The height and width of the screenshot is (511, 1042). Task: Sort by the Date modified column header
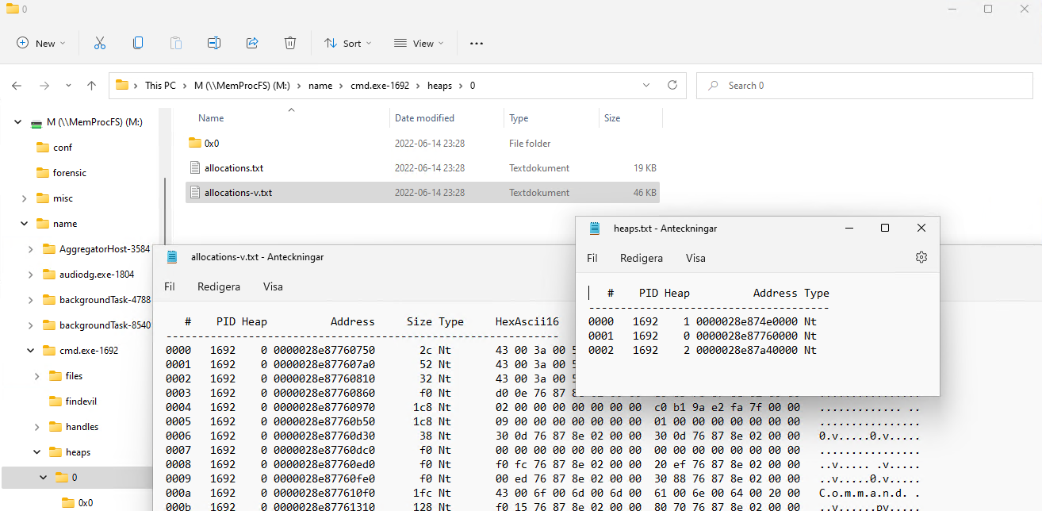(x=424, y=118)
